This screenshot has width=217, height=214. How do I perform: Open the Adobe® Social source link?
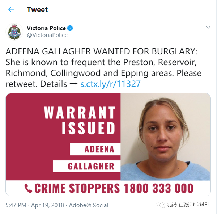(89, 205)
